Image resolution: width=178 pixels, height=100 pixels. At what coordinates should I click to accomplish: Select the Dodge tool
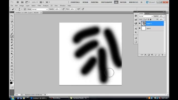point(12,54)
